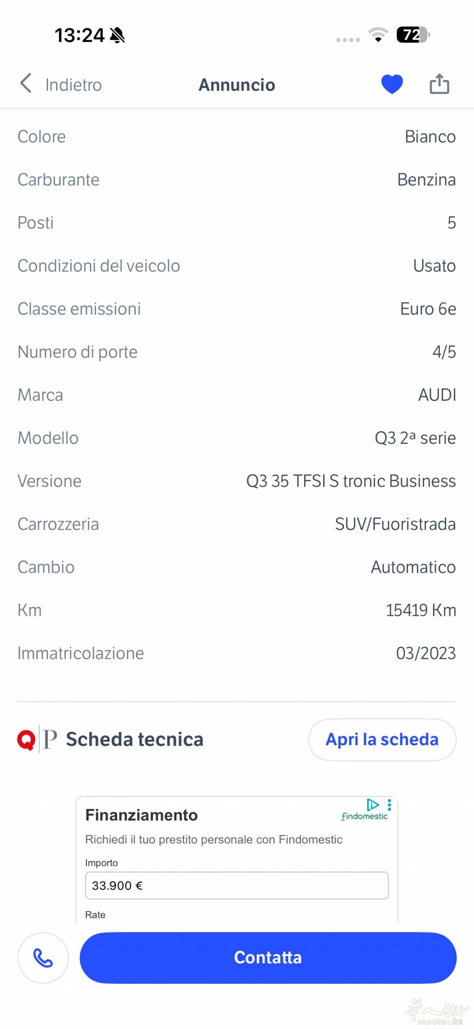Tap the Findomestic logo

tap(364, 817)
